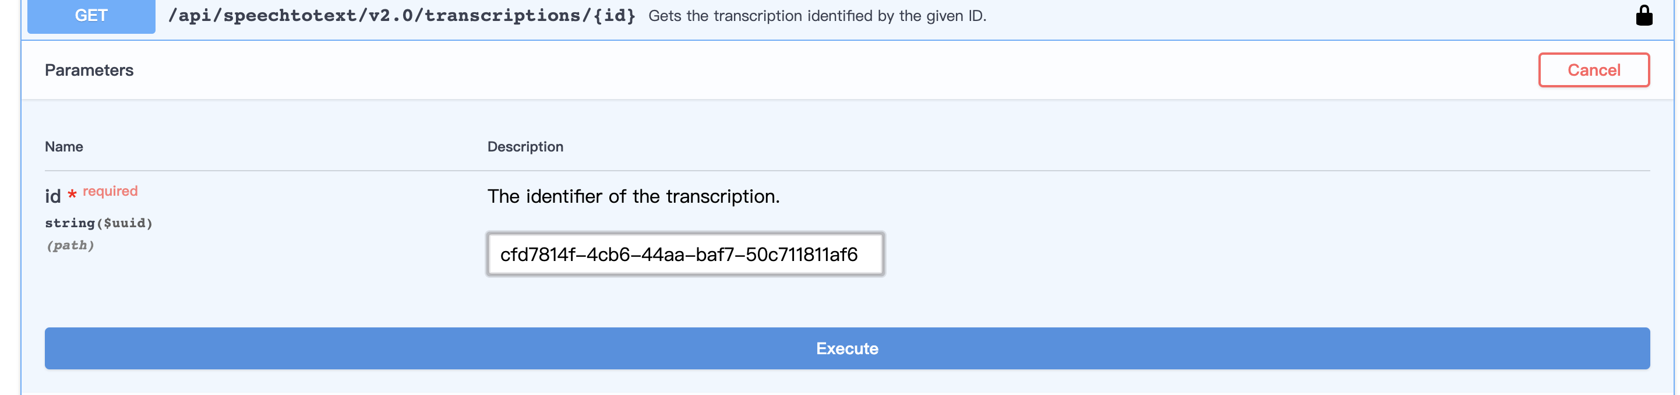Click the '{id}' placeholder in the endpoint path
Image resolution: width=1680 pixels, height=395 pixels.
point(614,16)
